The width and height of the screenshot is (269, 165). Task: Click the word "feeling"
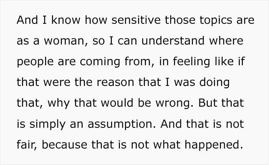(191, 62)
